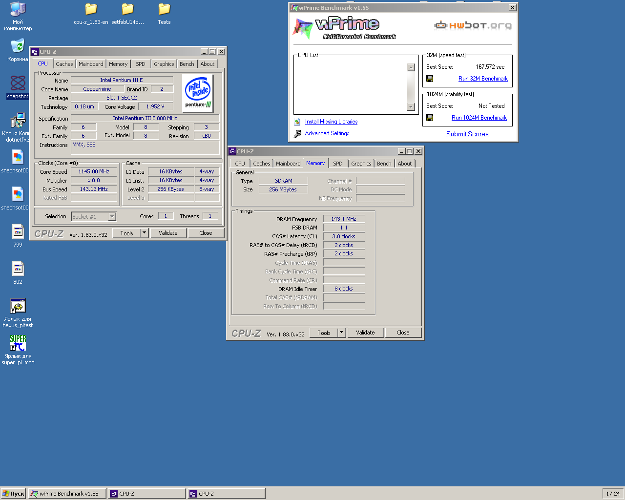Open About tab in Memory window
The width and height of the screenshot is (625, 500).
[x=404, y=164]
